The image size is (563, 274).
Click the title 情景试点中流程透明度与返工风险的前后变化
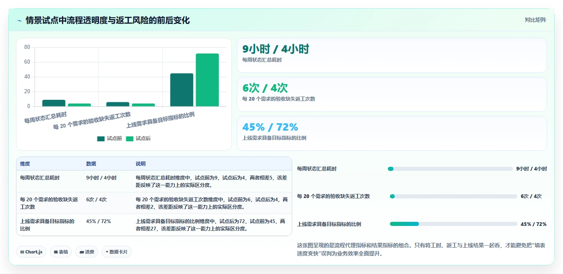(x=108, y=21)
